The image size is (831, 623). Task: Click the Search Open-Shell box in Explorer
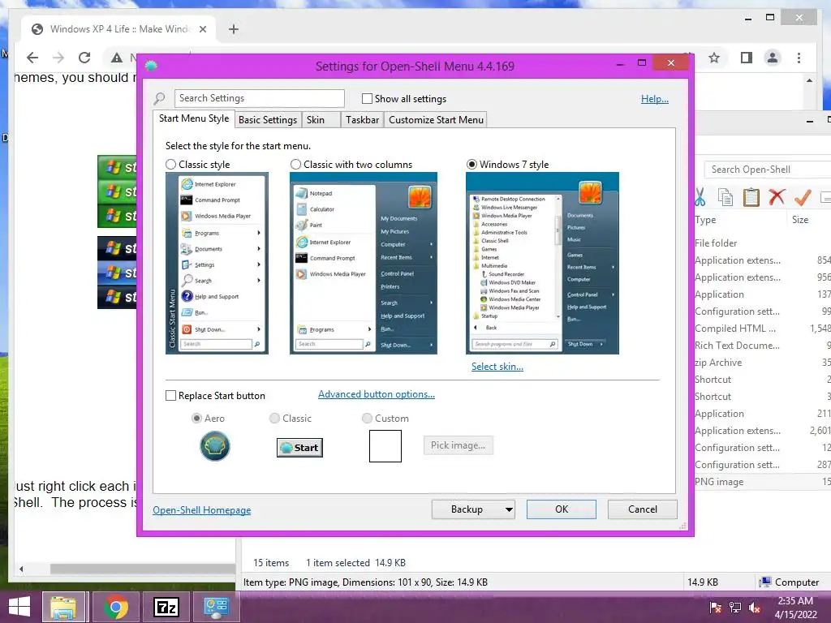tap(768, 170)
